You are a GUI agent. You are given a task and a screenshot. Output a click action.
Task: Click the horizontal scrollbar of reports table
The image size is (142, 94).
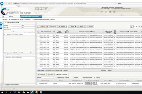77,68
